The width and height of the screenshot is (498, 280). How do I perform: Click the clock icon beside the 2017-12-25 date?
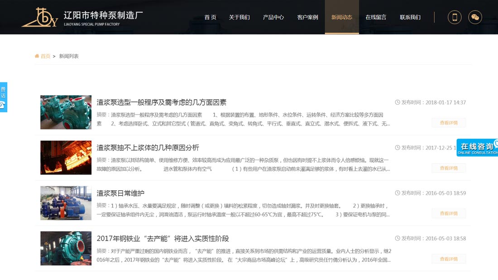[397, 147]
